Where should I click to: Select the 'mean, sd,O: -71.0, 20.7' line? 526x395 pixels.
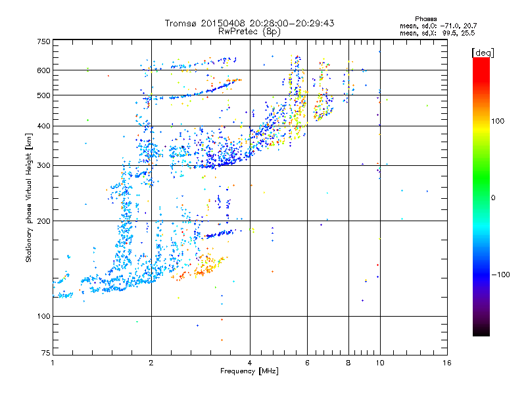coord(438,26)
